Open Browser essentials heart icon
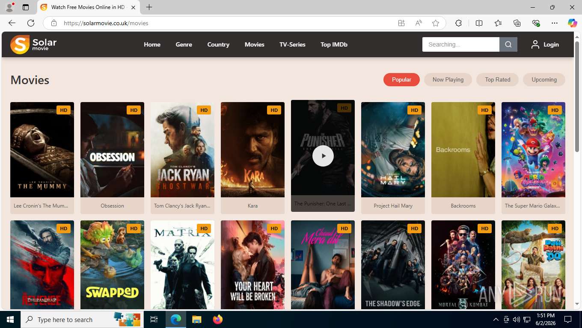 (536, 23)
